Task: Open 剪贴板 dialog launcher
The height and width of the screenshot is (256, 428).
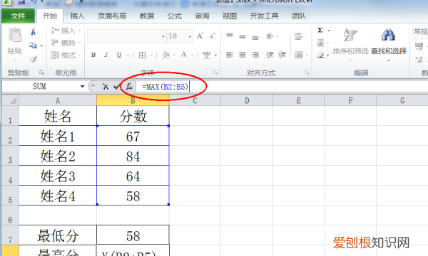Action: pyautogui.click(x=41, y=73)
